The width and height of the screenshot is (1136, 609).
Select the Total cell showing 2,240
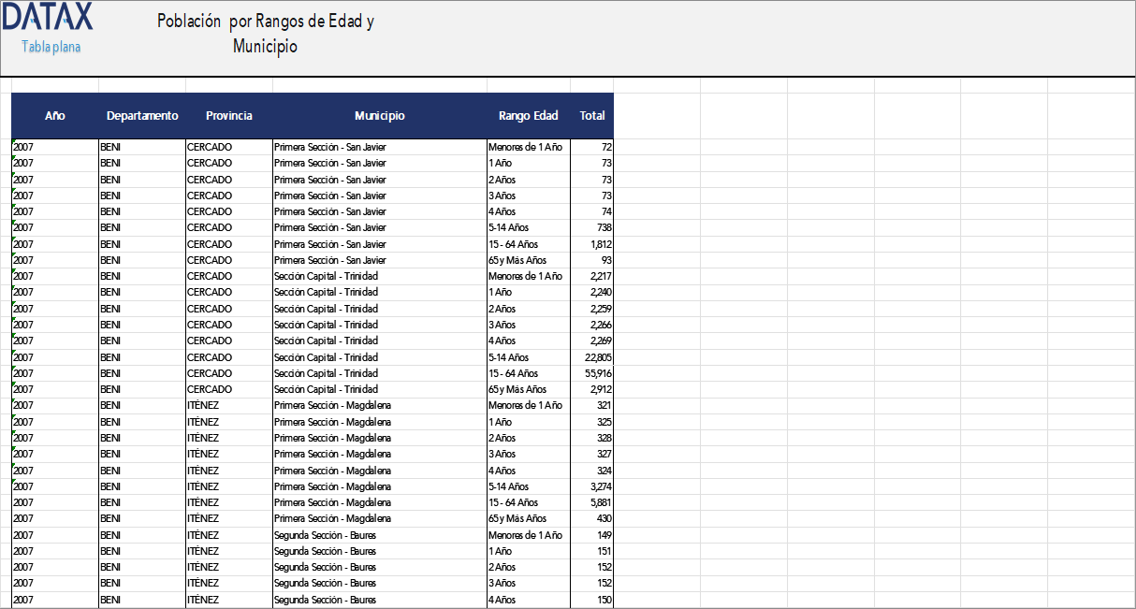(592, 292)
